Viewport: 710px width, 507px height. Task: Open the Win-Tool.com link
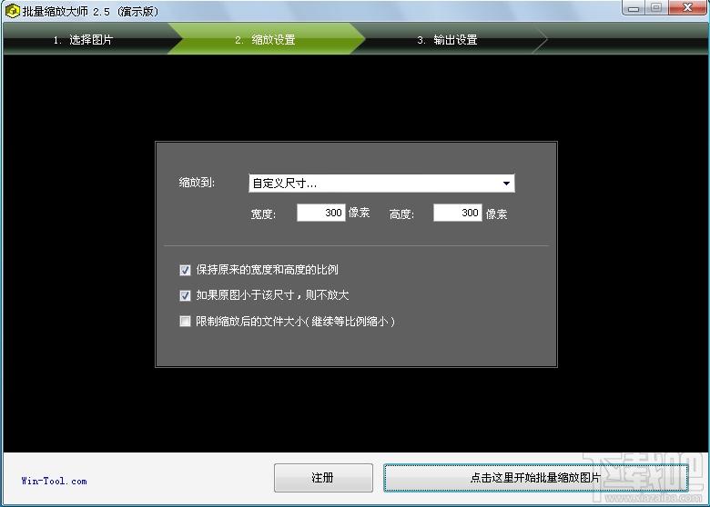pos(54,481)
